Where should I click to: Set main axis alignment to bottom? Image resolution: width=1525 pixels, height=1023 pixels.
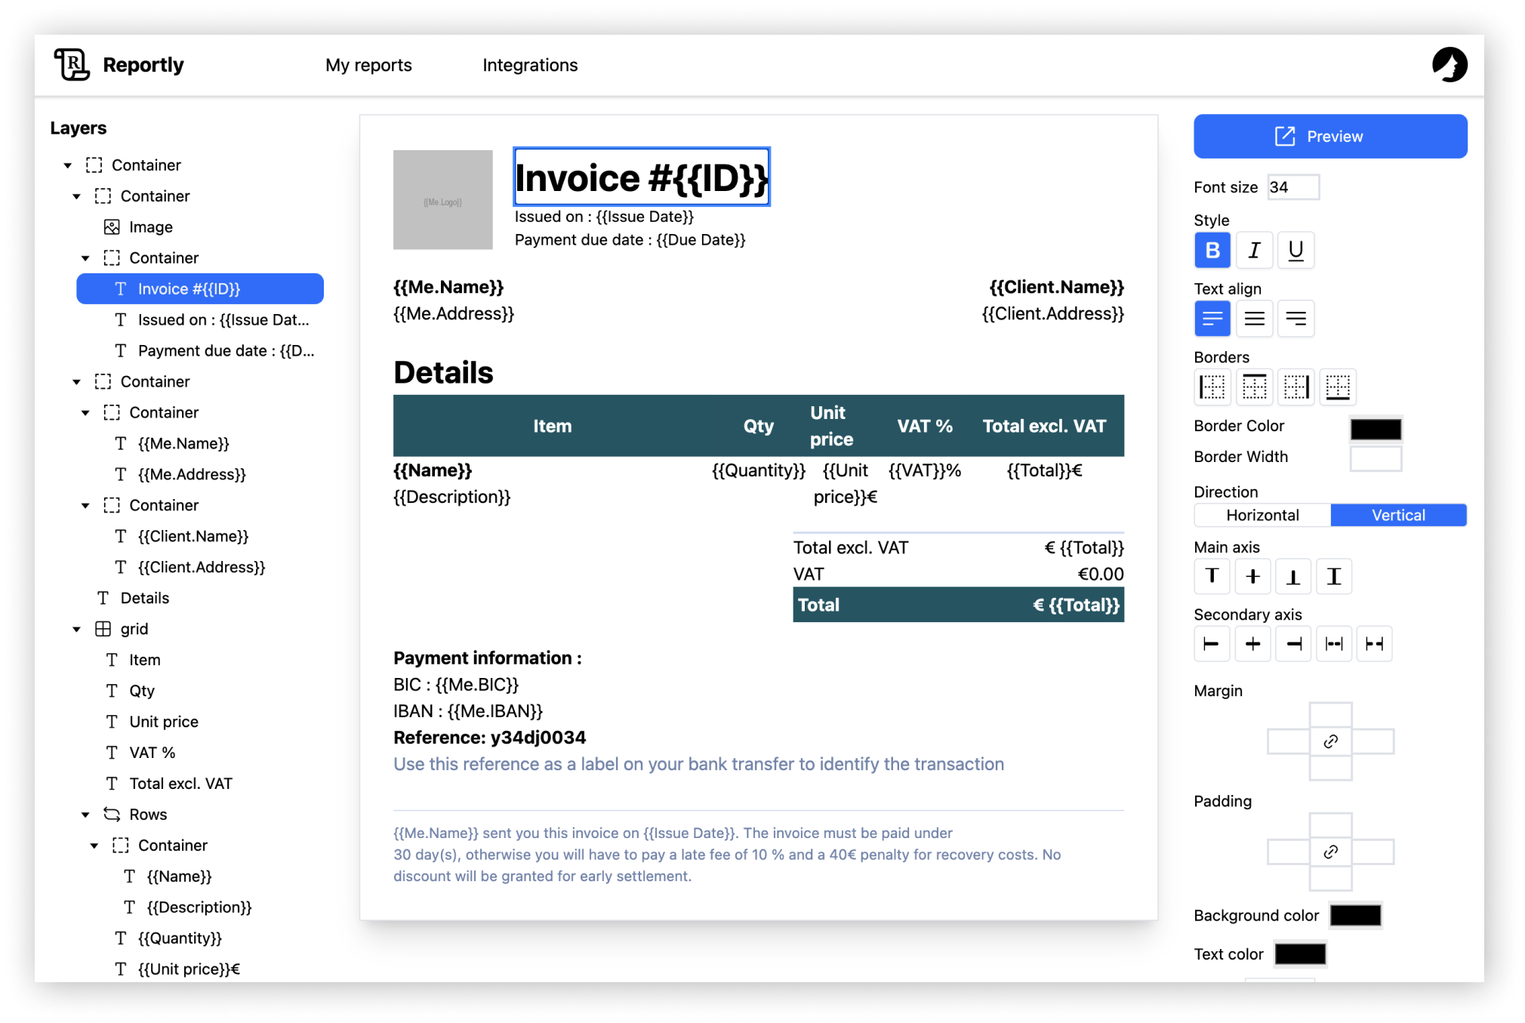point(1293,577)
